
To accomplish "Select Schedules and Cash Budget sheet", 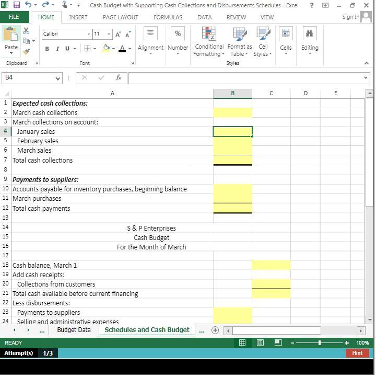I will click(147, 329).
